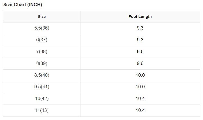Click the 'Foot Length' column header
The width and height of the screenshot is (203, 120).
point(140,17)
